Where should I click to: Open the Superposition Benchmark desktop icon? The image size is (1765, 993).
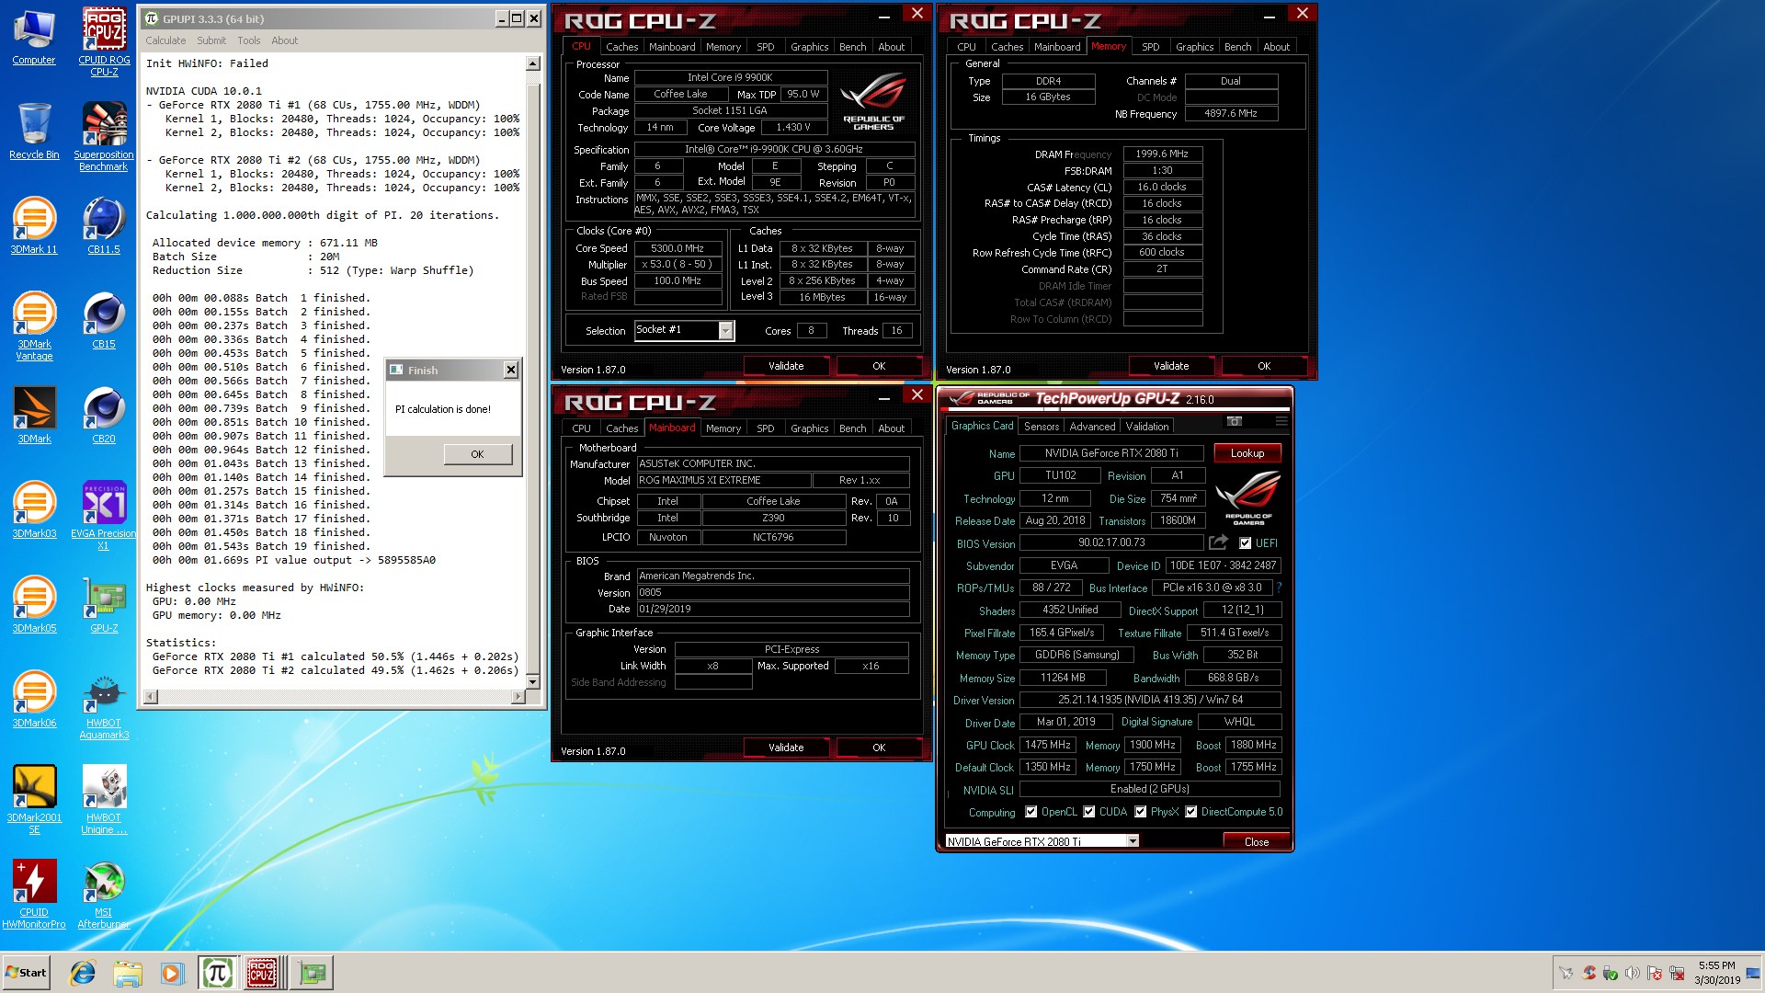point(104,136)
